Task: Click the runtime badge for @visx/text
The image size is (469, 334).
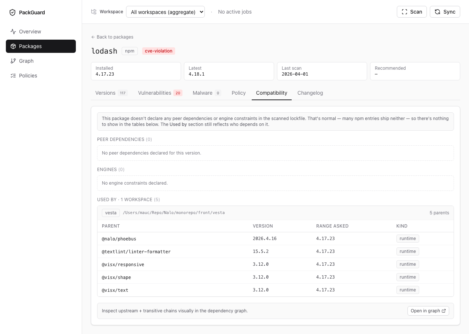Action: pos(408,290)
